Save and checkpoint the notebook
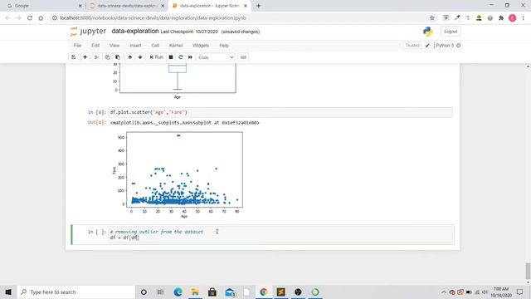The image size is (531, 299). pos(74,57)
